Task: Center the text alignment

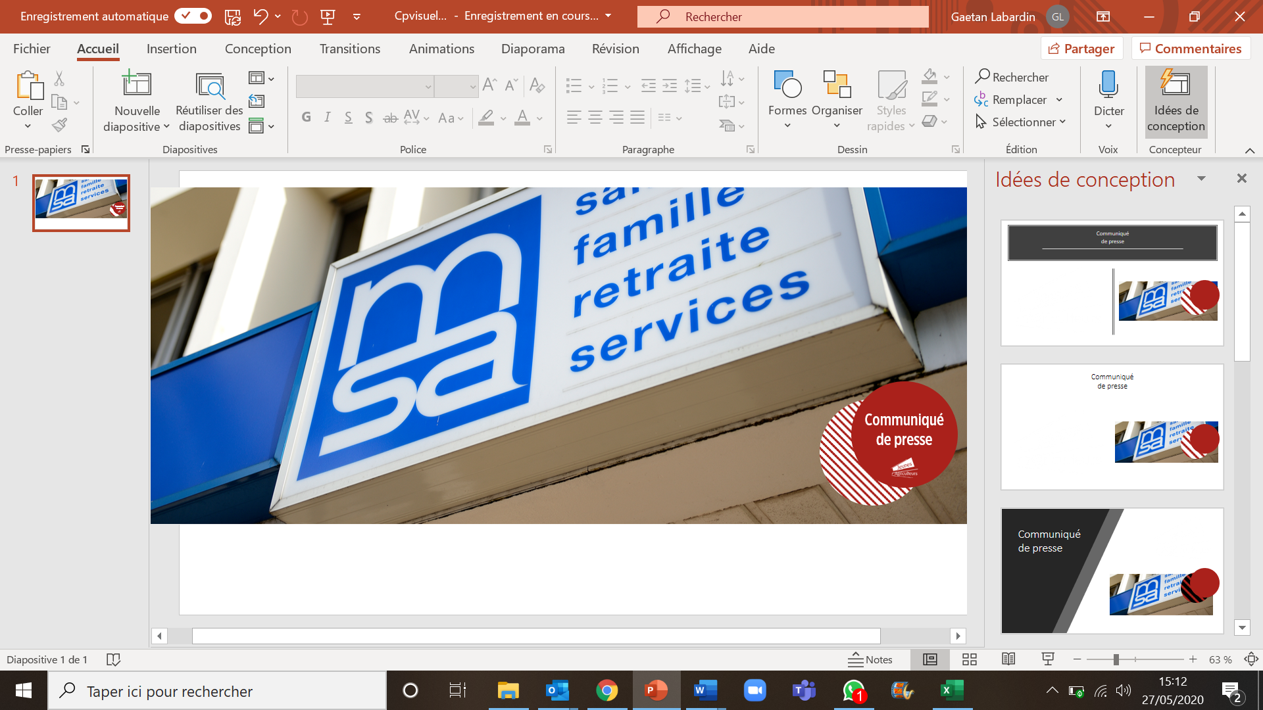Action: (x=595, y=118)
